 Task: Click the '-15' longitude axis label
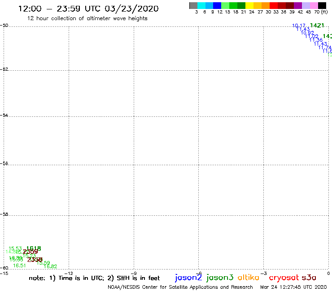click(4, 274)
